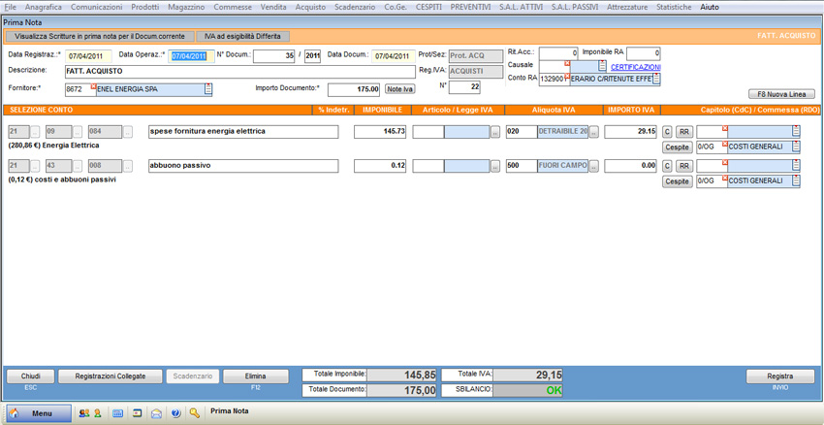The width and height of the screenshot is (824, 425).
Task: Open the Causale lookup list icon
Action: (x=602, y=66)
